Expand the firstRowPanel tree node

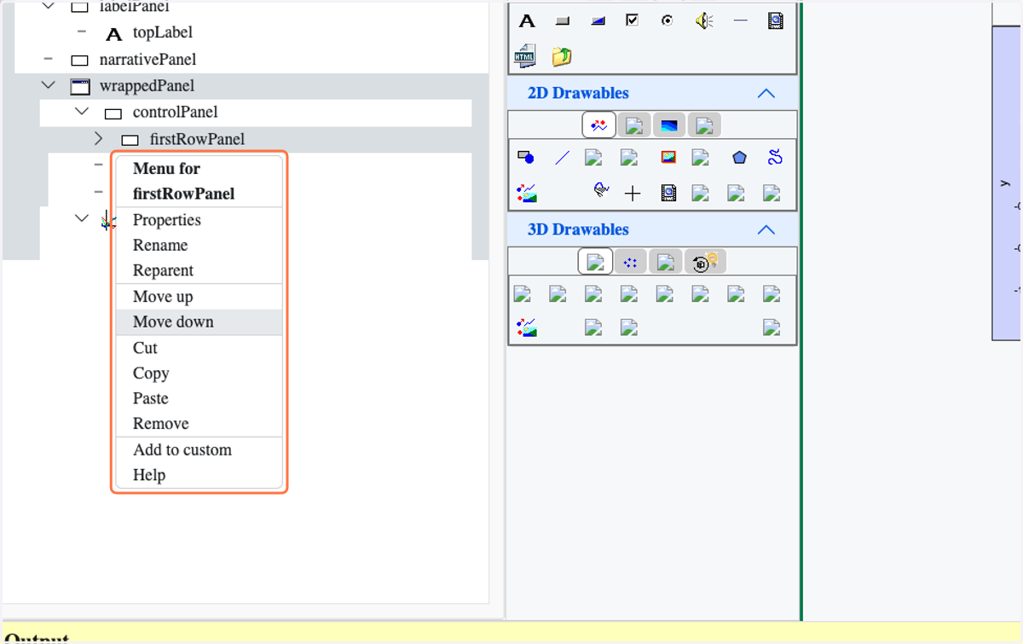click(x=99, y=138)
